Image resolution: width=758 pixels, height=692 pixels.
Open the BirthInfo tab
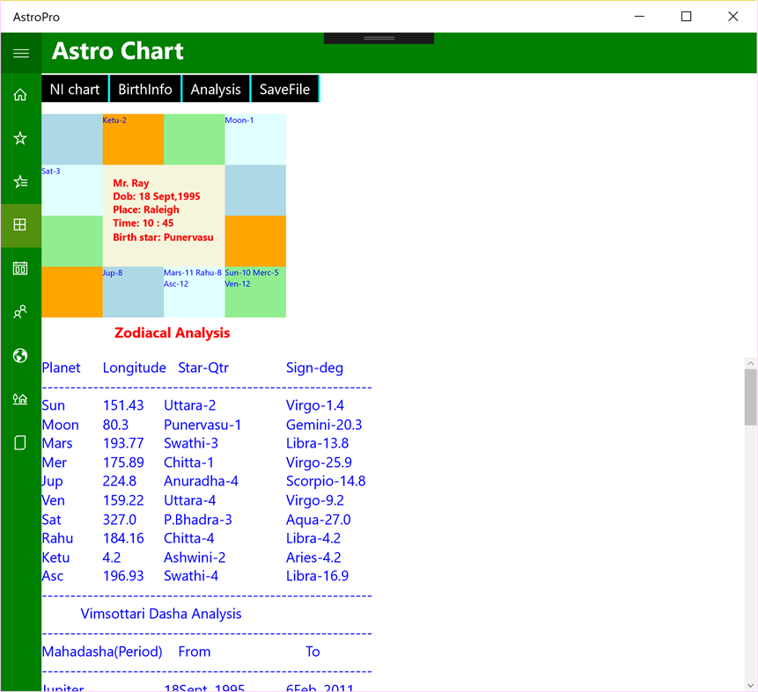click(145, 89)
